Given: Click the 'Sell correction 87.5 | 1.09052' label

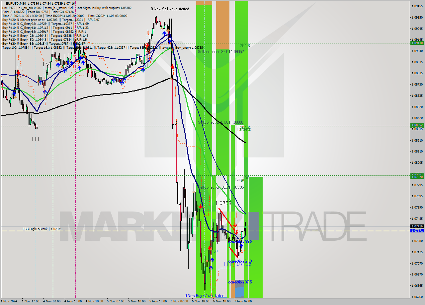Looking at the screenshot, I should [221, 52].
